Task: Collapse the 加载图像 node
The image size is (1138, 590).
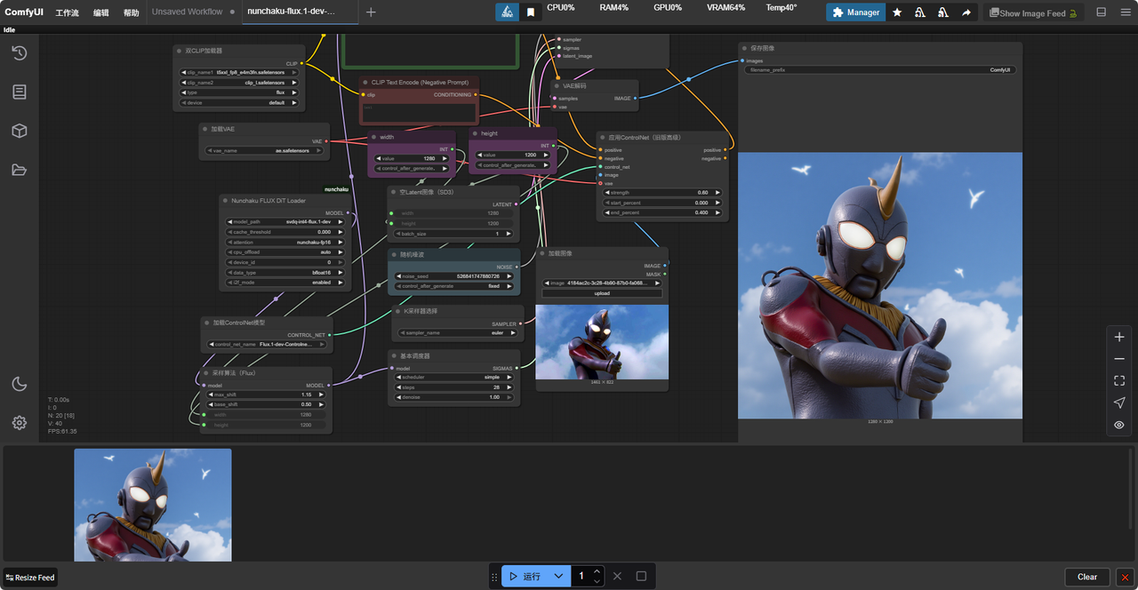Action: pos(541,253)
